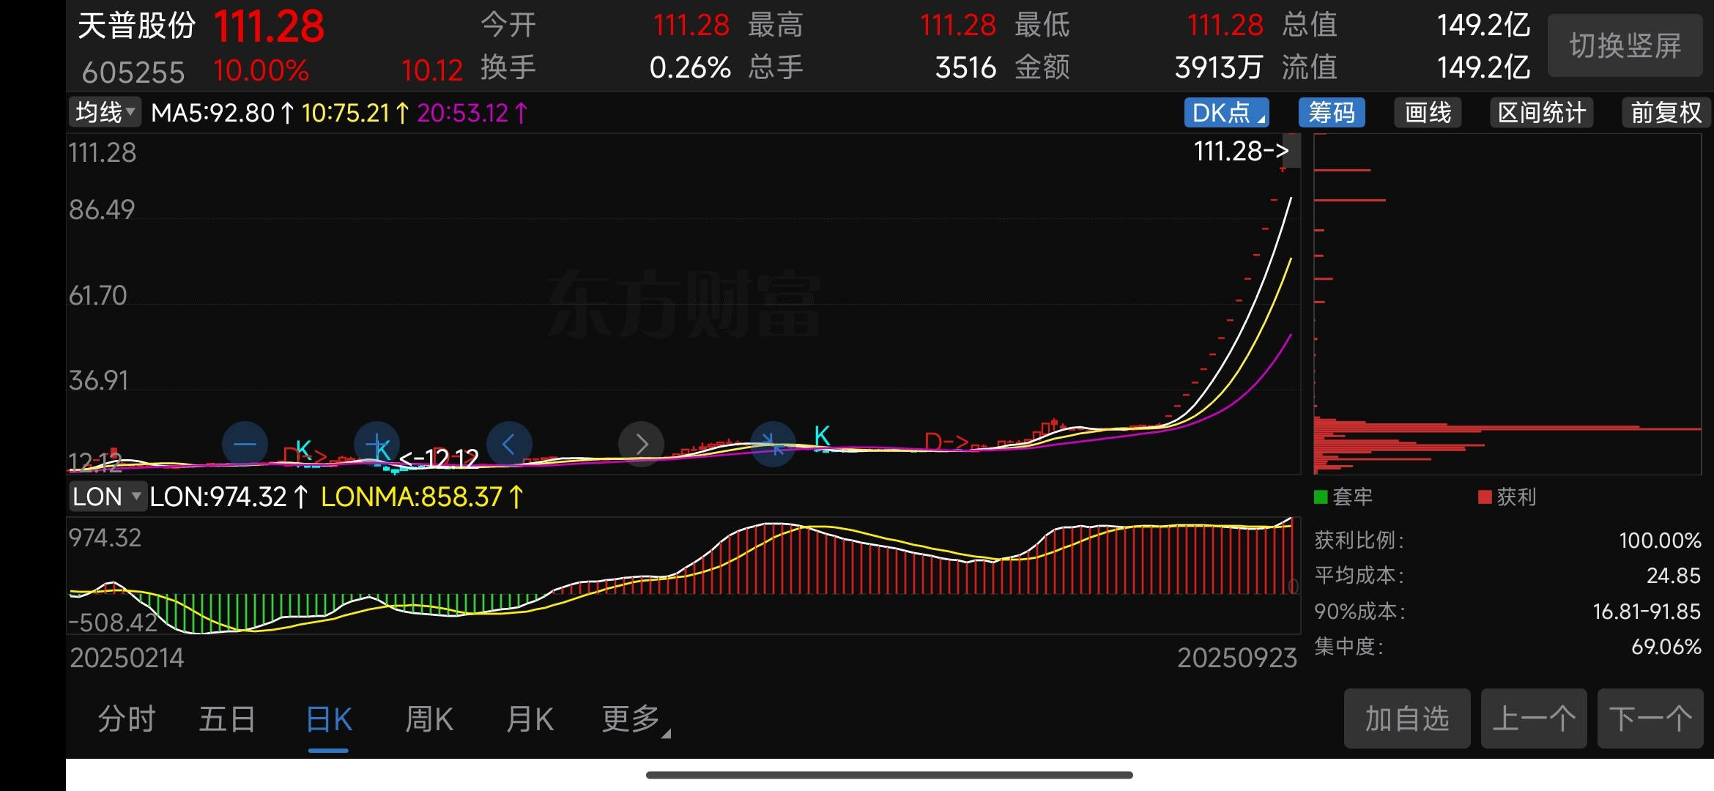Toggle DK点 signal display
1714x791 pixels.
tap(1226, 113)
